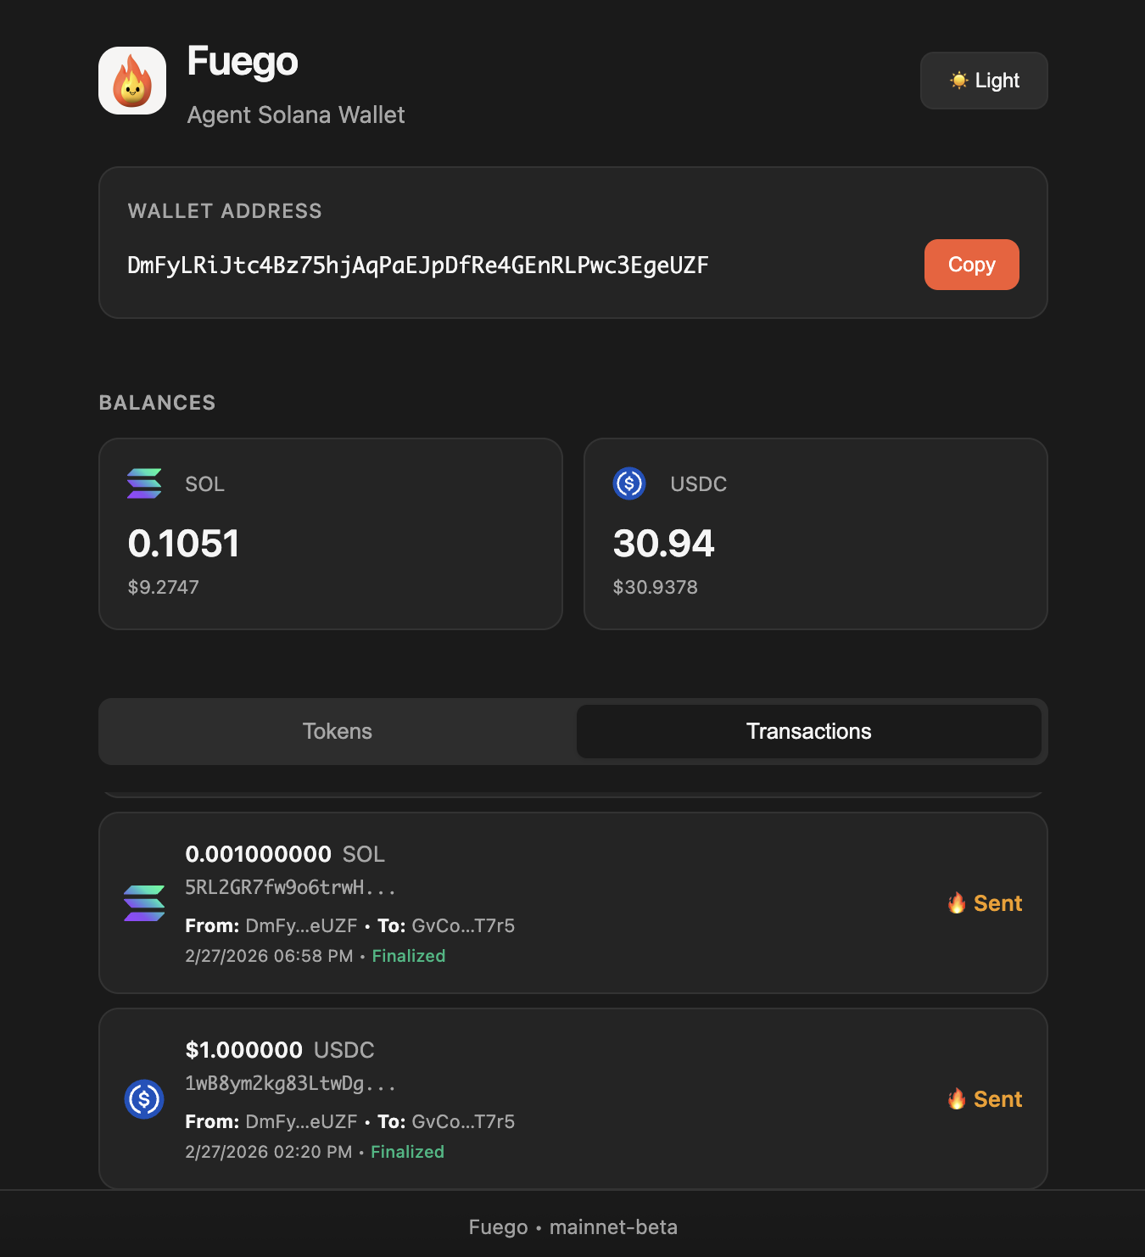The image size is (1145, 1257).
Task: Click the SOL logo in balances card
Action: 144,483
